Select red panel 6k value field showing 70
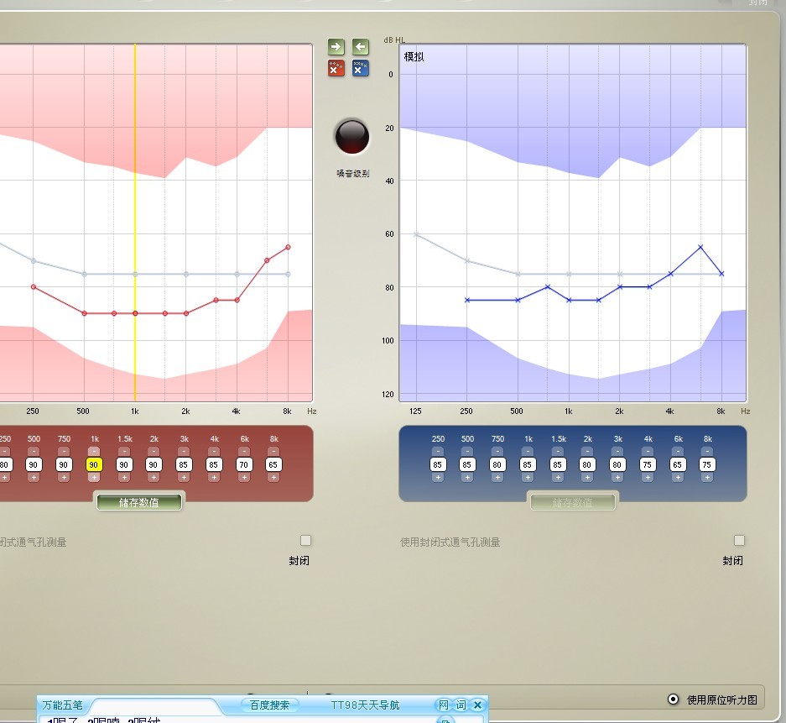The width and height of the screenshot is (786, 723). 243,464
